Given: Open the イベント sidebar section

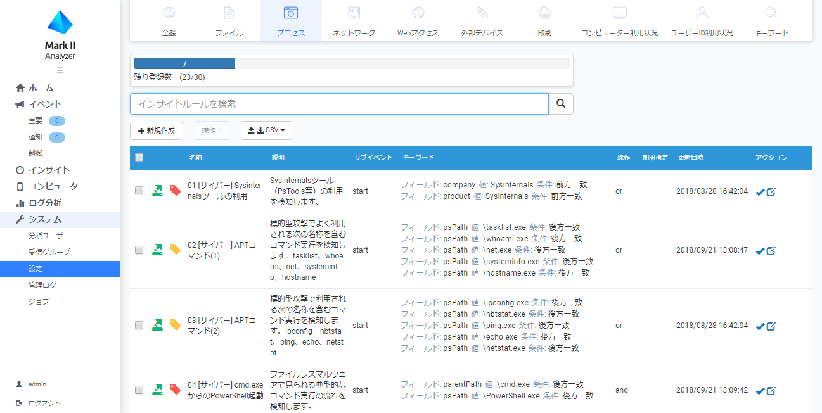Looking at the screenshot, I should 44,104.
